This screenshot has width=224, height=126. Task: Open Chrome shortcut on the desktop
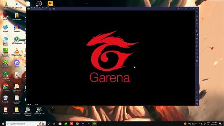point(6,87)
